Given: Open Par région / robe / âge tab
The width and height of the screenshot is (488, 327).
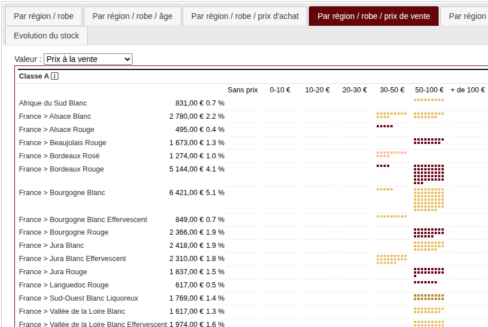Looking at the screenshot, I should tap(132, 16).
